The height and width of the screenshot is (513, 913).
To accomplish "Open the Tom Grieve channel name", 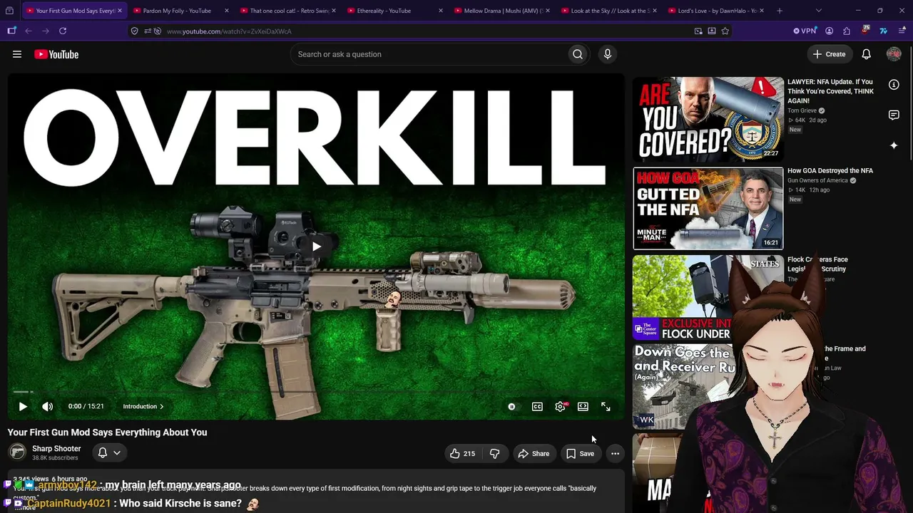I will tap(802, 111).
